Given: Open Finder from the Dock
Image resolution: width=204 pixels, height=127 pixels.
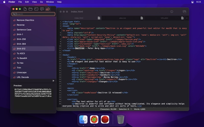Looking at the screenshot, I should (83, 119).
